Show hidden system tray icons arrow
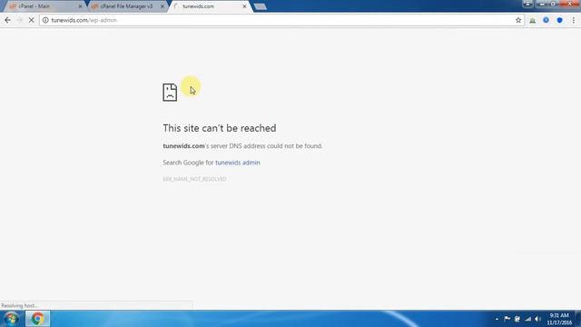The width and height of the screenshot is (581, 327). 497,319
